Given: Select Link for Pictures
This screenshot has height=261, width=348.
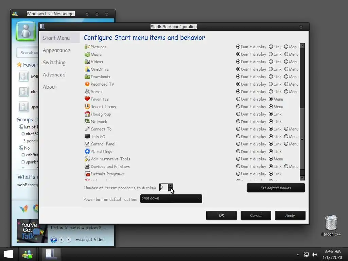Looking at the screenshot, I should tap(271, 47).
